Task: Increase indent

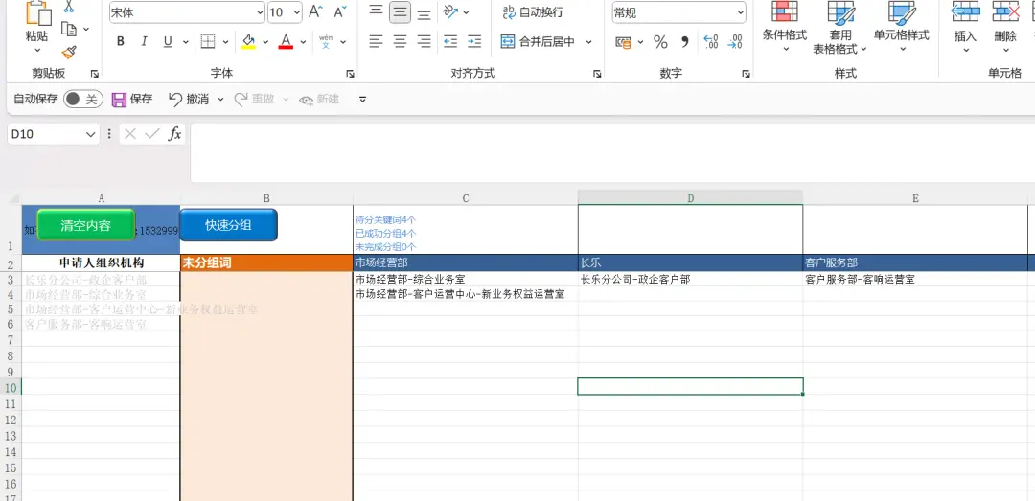Action: click(x=474, y=41)
